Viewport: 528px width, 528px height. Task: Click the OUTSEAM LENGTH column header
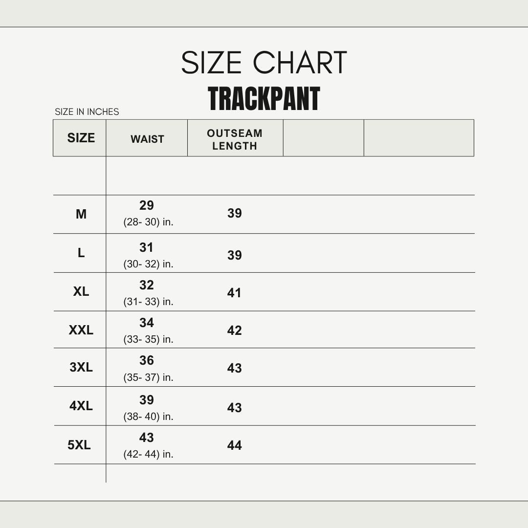(235, 139)
